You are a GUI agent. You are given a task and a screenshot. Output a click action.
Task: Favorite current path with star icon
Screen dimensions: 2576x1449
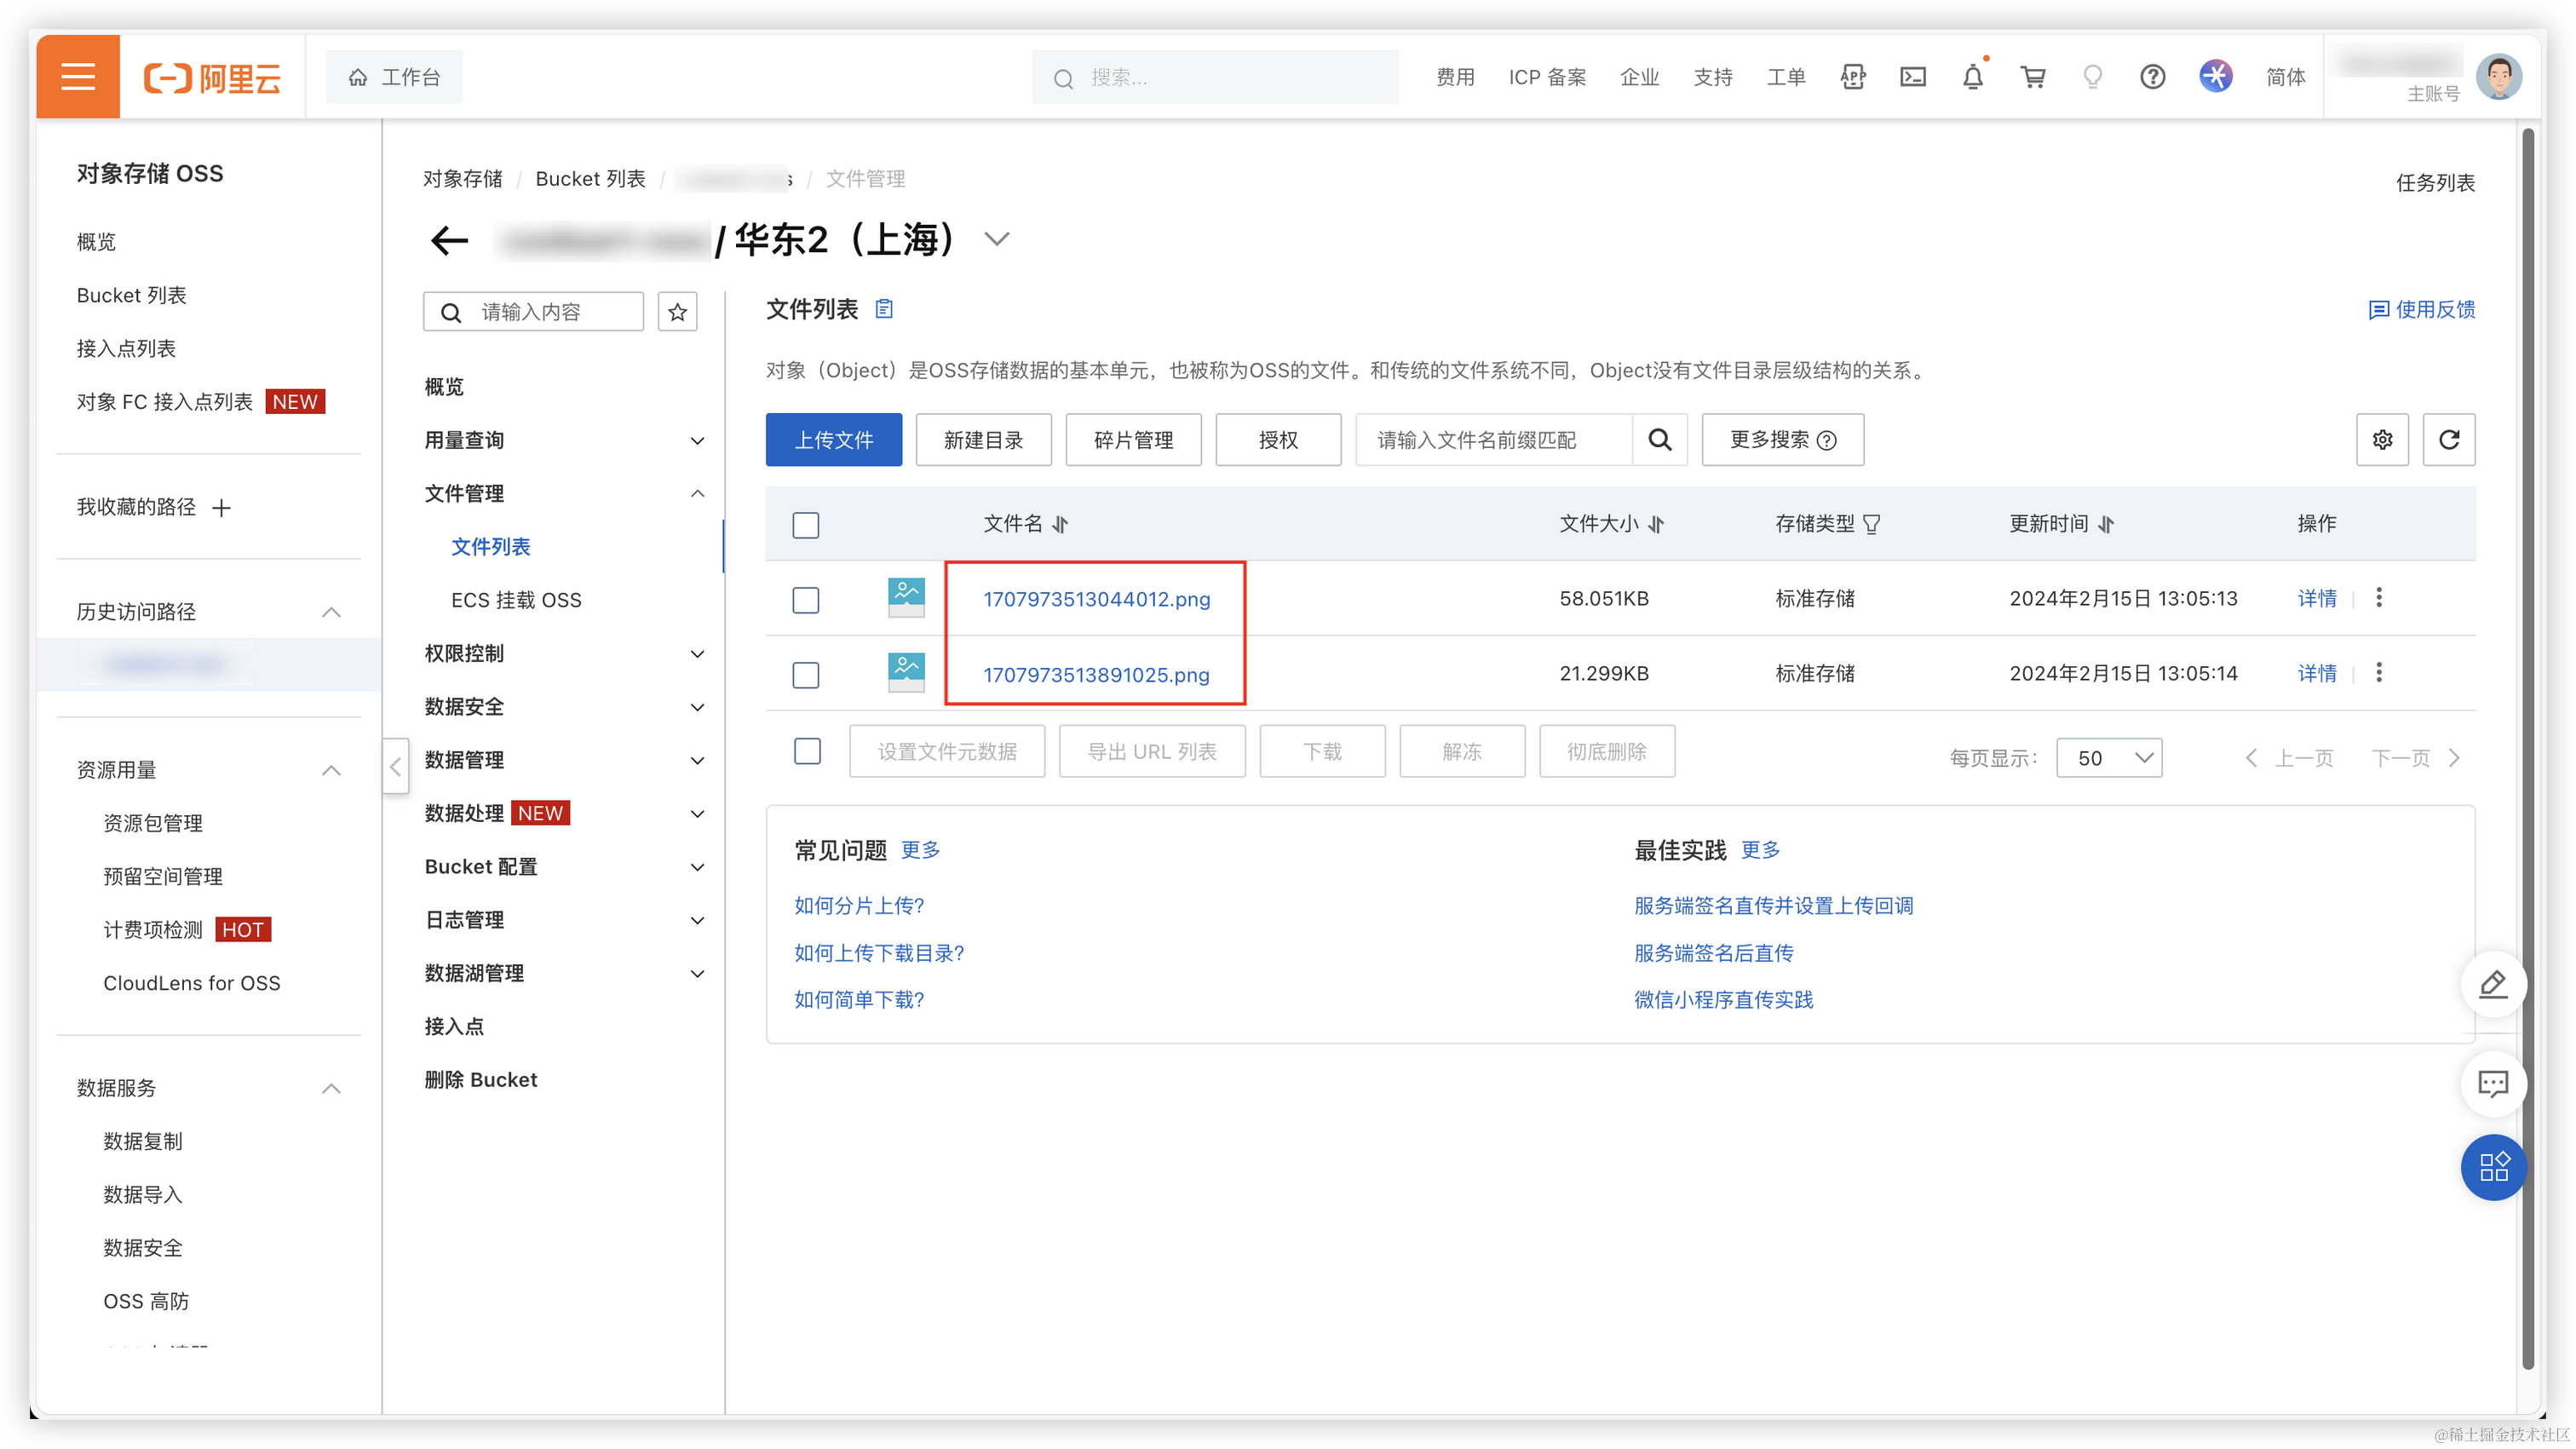[x=677, y=312]
